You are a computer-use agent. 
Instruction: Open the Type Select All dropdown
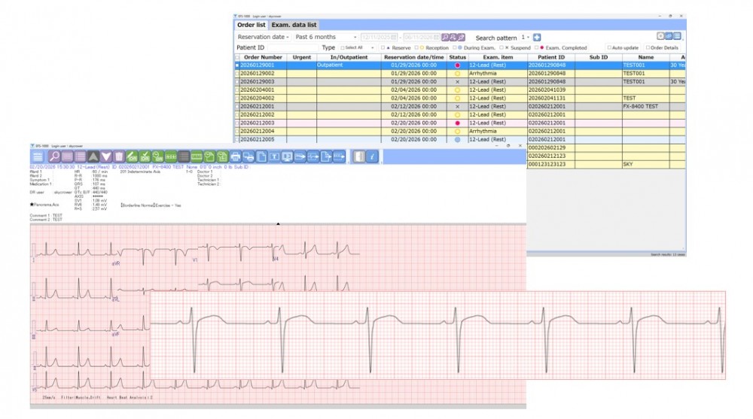click(x=357, y=48)
